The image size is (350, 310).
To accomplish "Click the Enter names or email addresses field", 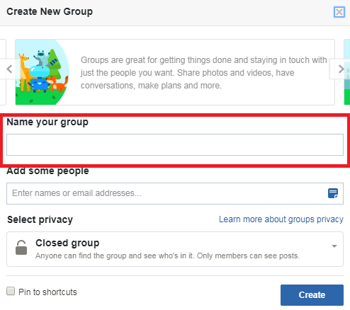I will tap(175, 193).
